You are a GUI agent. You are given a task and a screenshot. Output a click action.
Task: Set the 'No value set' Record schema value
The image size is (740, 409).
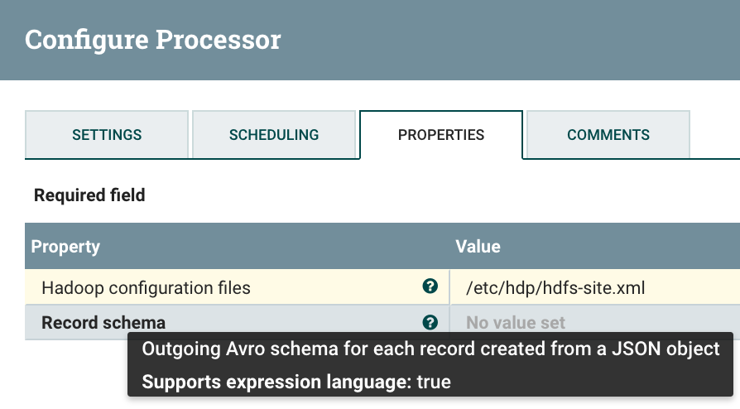(x=516, y=323)
